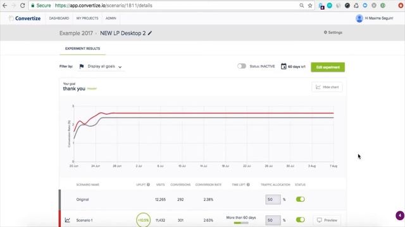Viewport: 405px width, 227px height.
Task: Reload the page with refresh icon
Action: click(23, 6)
